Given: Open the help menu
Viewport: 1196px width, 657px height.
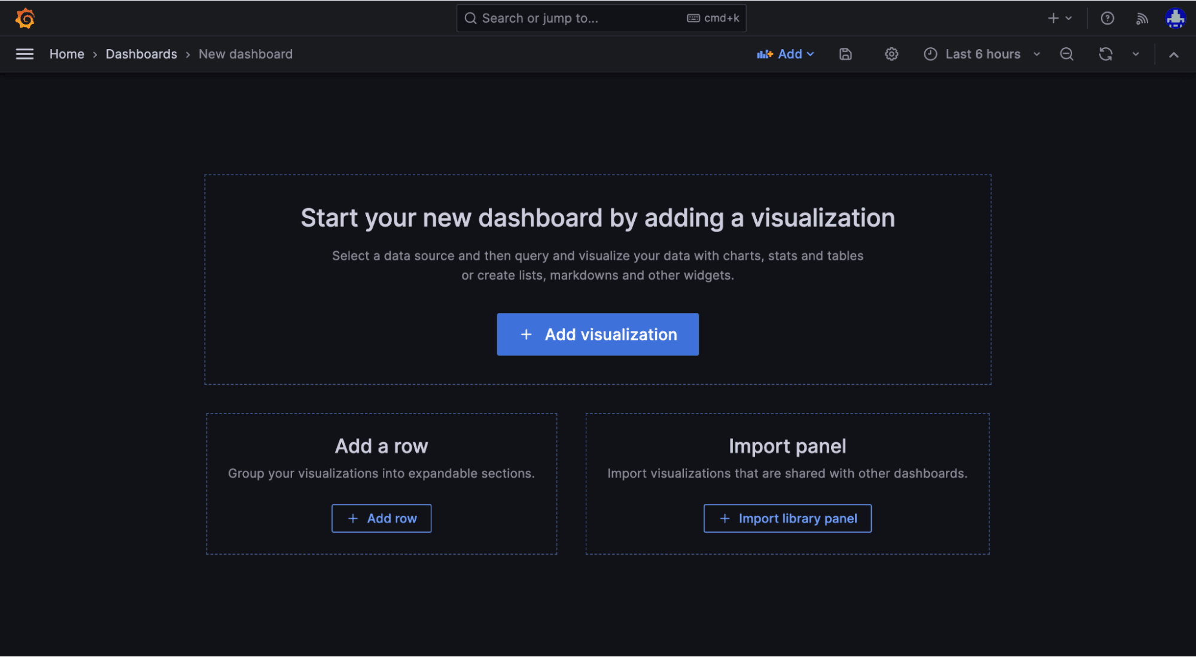Looking at the screenshot, I should pos(1107,18).
